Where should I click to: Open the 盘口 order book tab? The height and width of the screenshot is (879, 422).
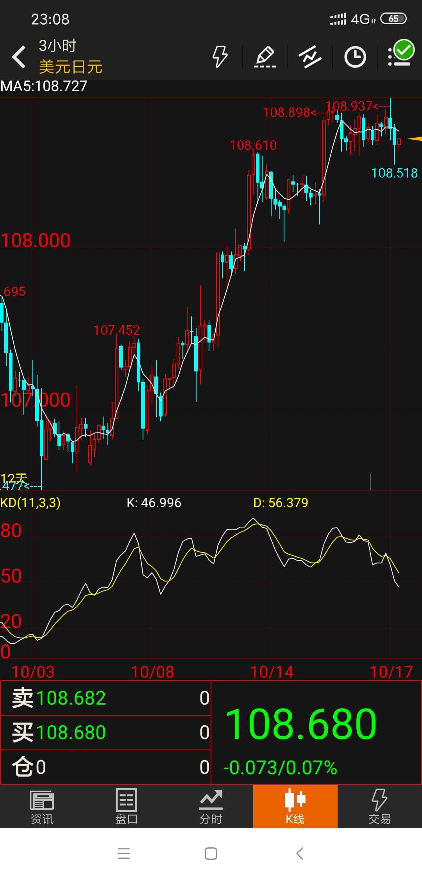pyautogui.click(x=127, y=807)
